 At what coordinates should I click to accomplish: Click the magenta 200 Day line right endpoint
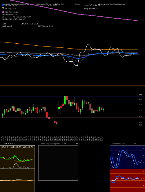tap(137, 21)
